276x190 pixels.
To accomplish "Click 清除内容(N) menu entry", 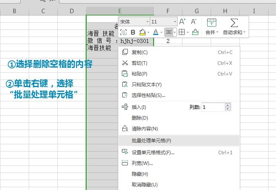I will (145, 128).
